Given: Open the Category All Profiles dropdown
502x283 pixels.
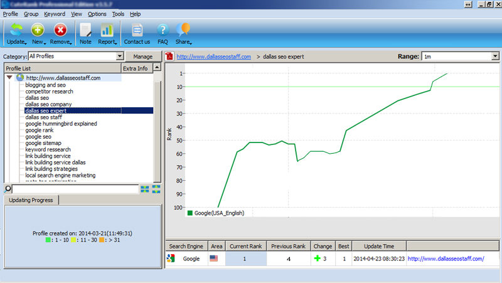Looking at the screenshot, I should click(120, 56).
